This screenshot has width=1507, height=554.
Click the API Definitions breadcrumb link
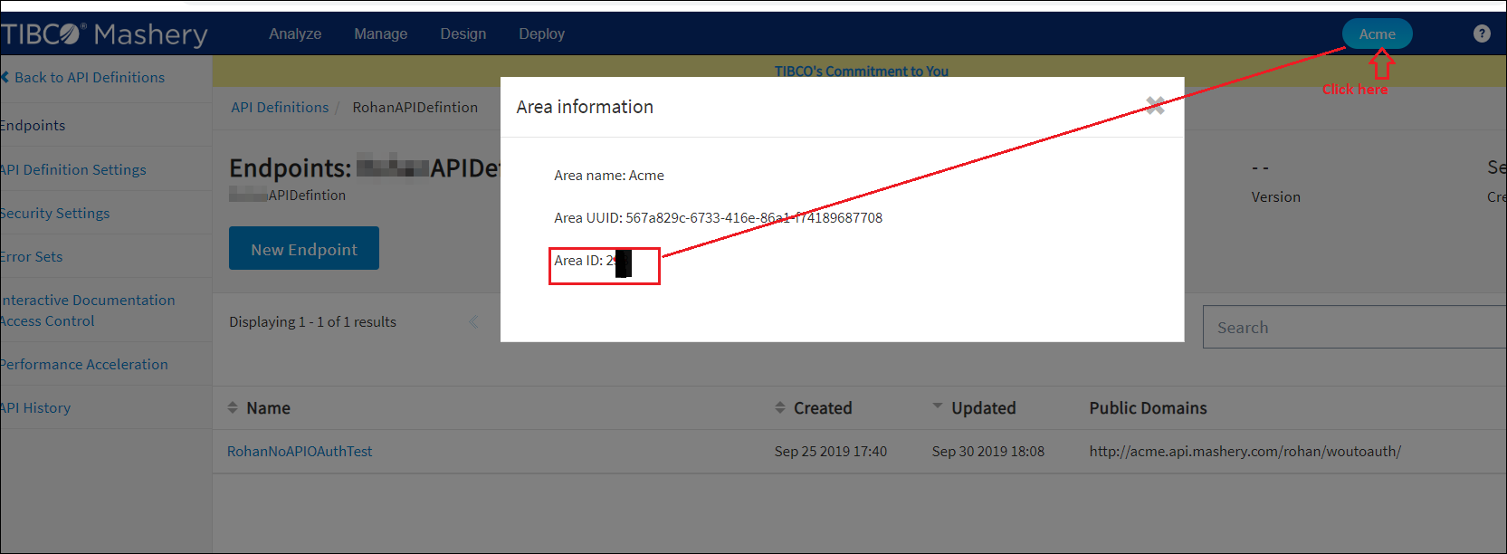280,107
